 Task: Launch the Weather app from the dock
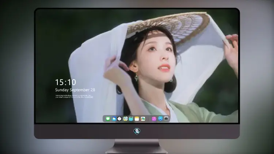(114, 119)
